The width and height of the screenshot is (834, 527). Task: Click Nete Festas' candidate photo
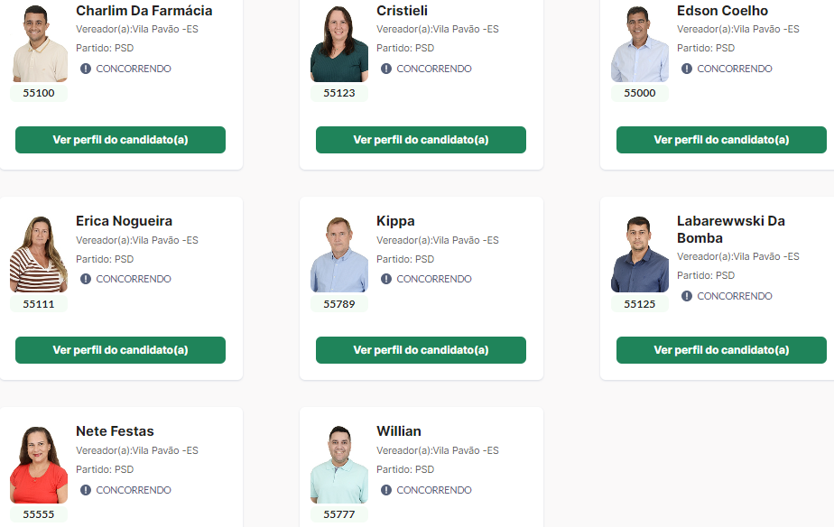pos(39,465)
